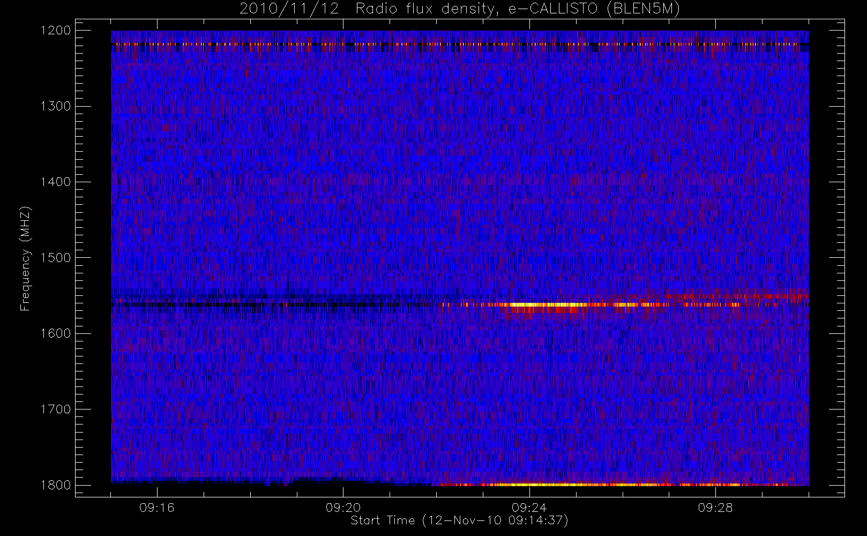Click the 1800 frequency tick label
The image size is (867, 536).
[x=56, y=485]
